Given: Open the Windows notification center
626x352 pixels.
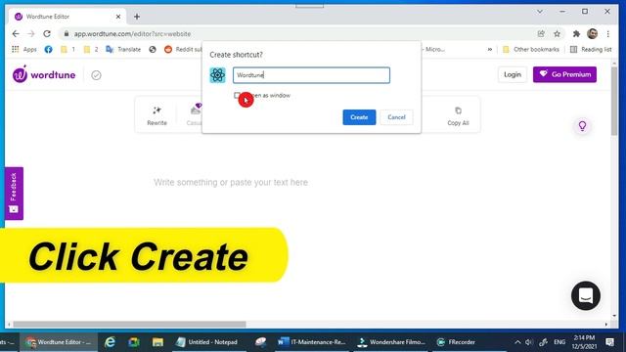Looking at the screenshot, I should tap(609, 342).
